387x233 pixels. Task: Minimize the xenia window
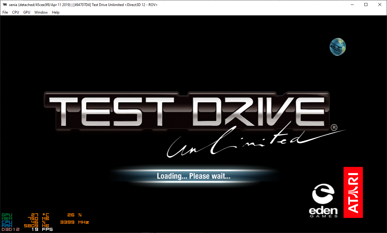(x=352, y=5)
